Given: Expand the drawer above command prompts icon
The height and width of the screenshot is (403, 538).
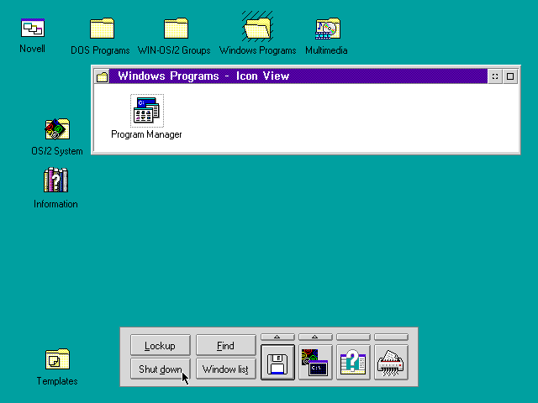Looking at the screenshot, I should [x=315, y=338].
